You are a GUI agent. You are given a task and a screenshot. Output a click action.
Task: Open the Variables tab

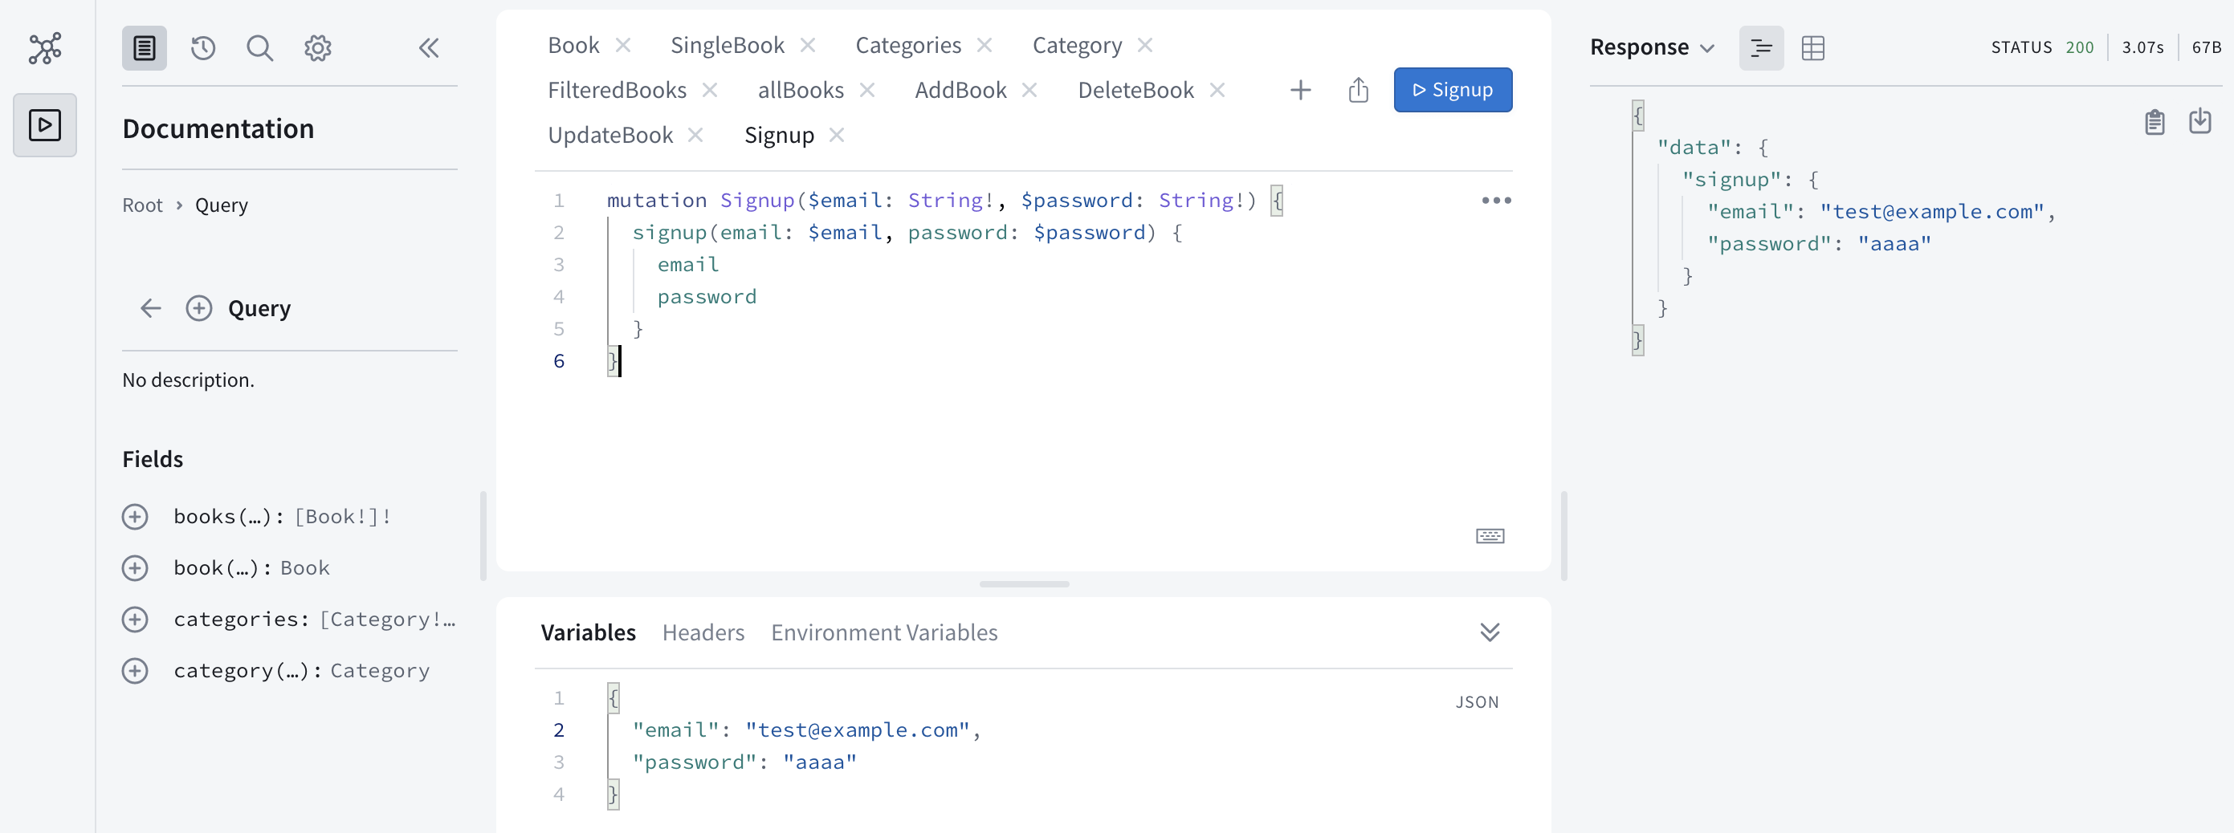pos(588,632)
